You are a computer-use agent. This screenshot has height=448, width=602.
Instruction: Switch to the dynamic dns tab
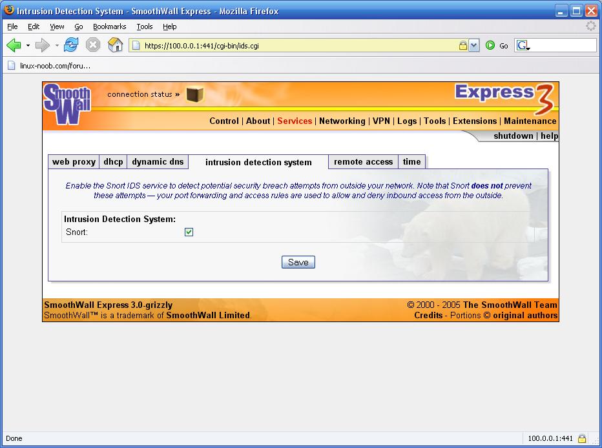(x=158, y=162)
